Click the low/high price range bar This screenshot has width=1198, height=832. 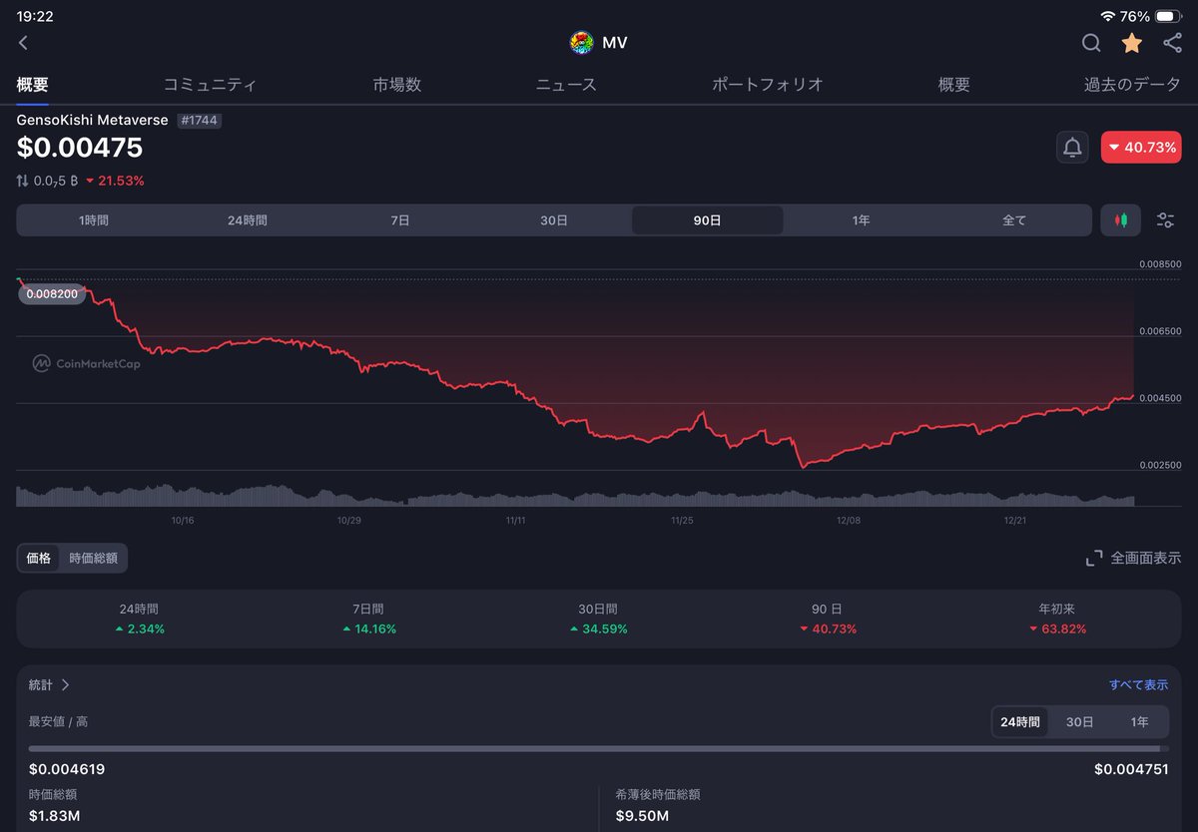click(x=599, y=748)
